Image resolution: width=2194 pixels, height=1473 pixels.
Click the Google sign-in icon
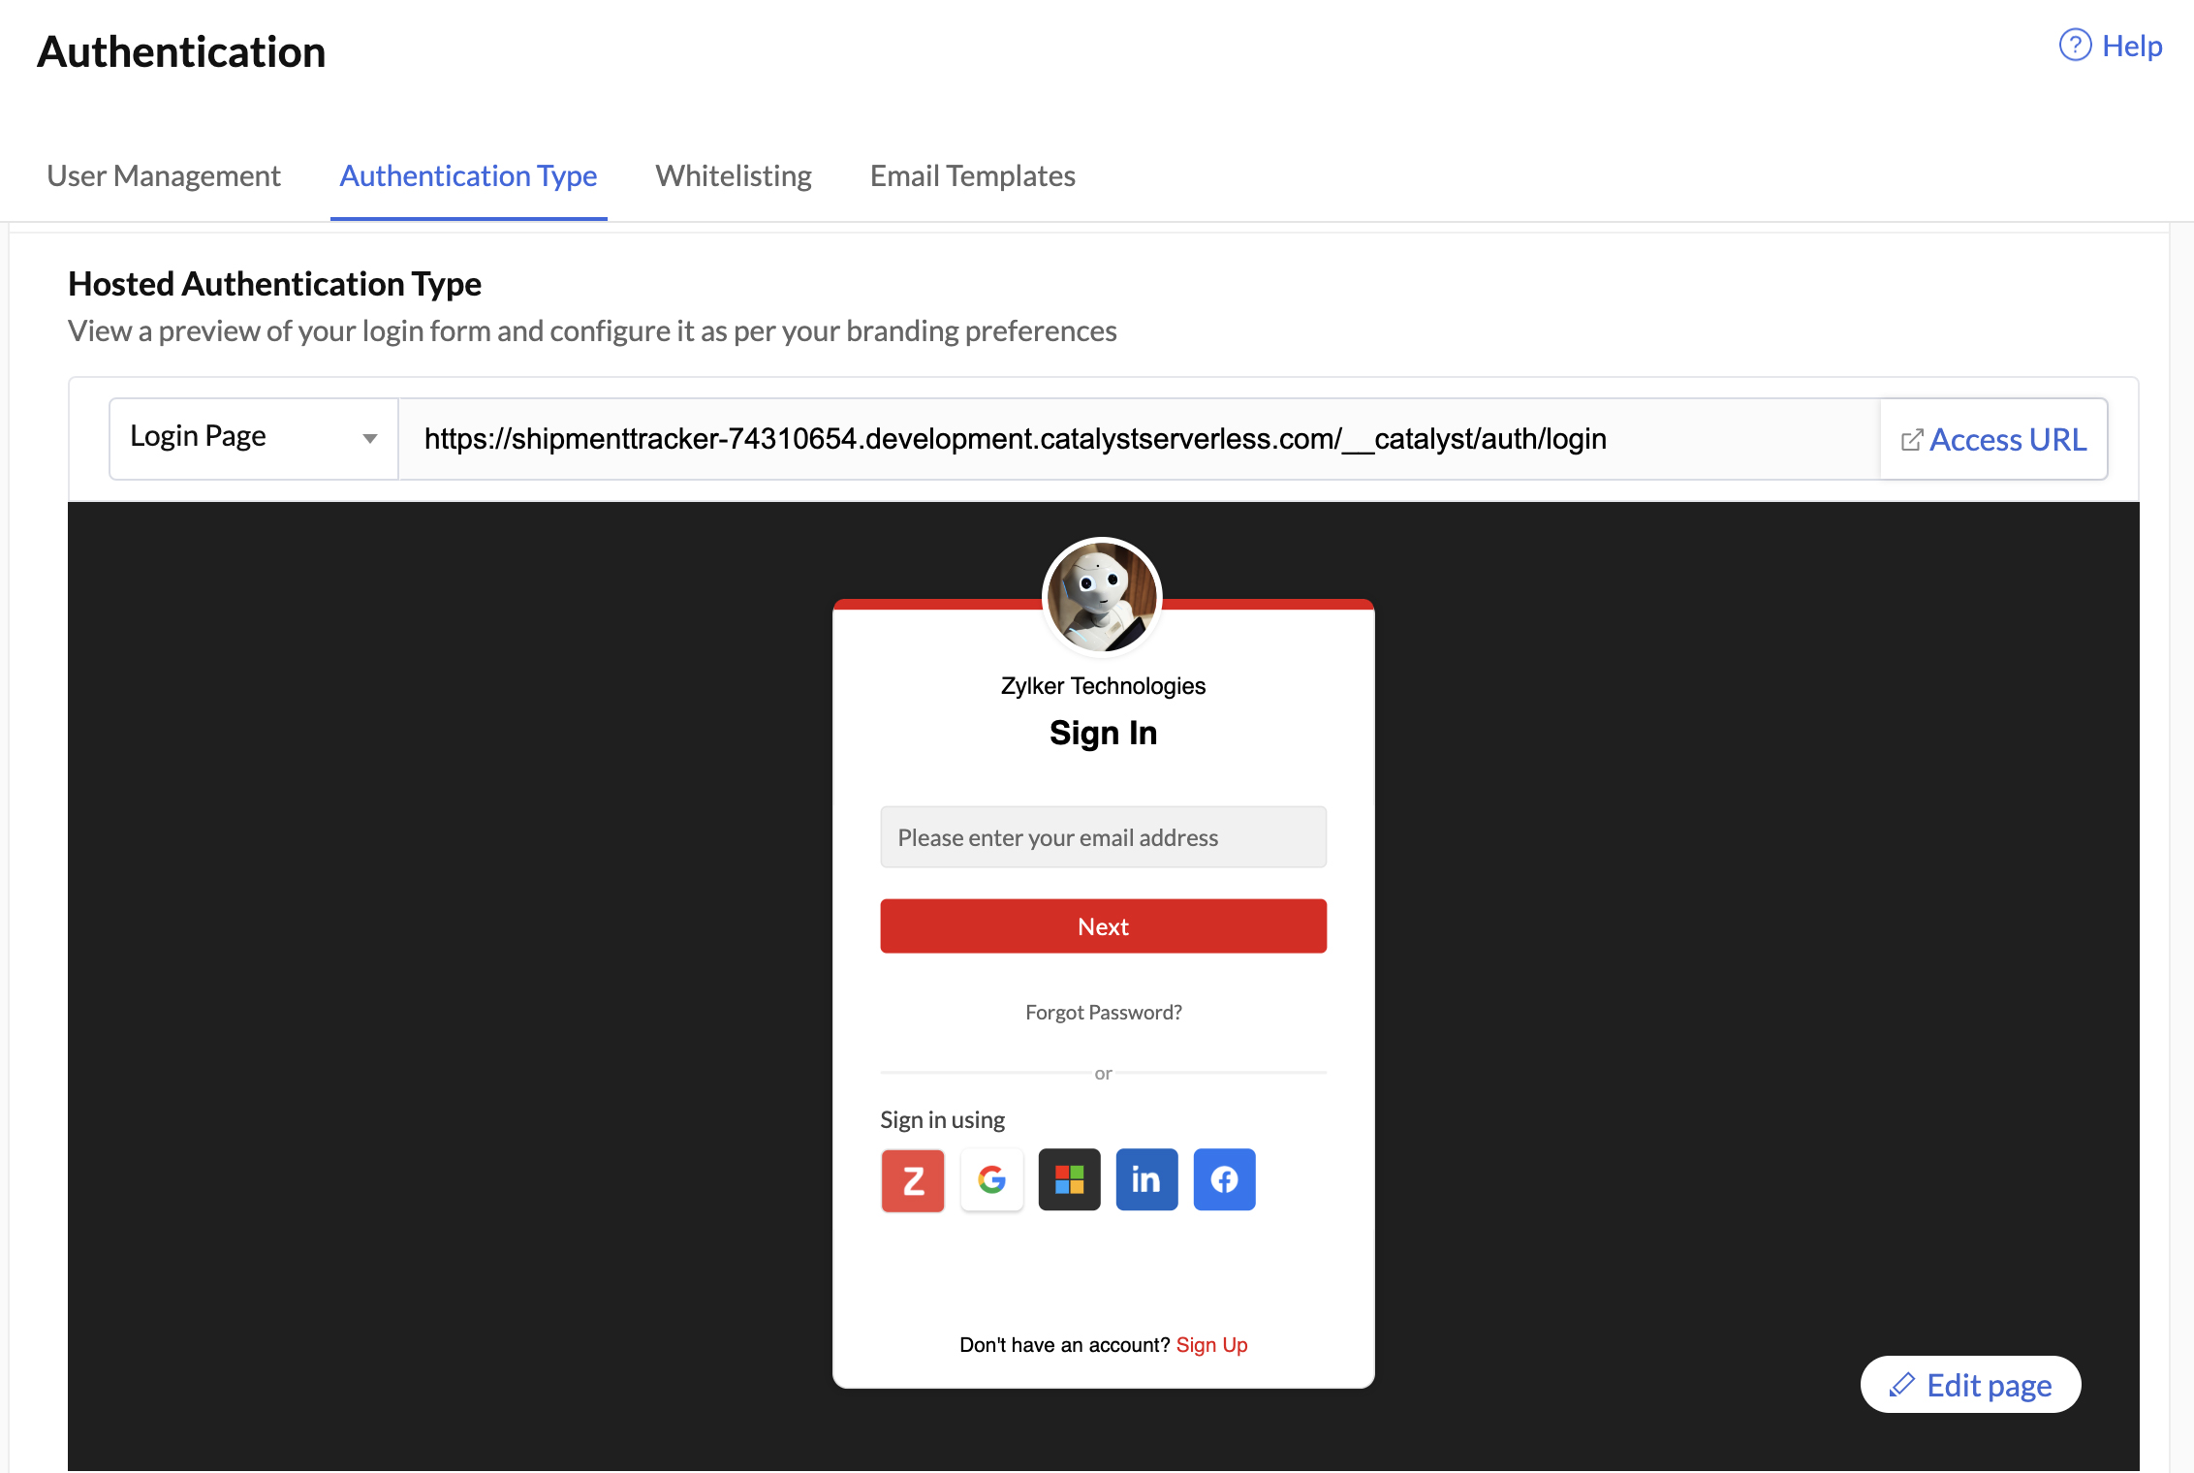coord(989,1178)
